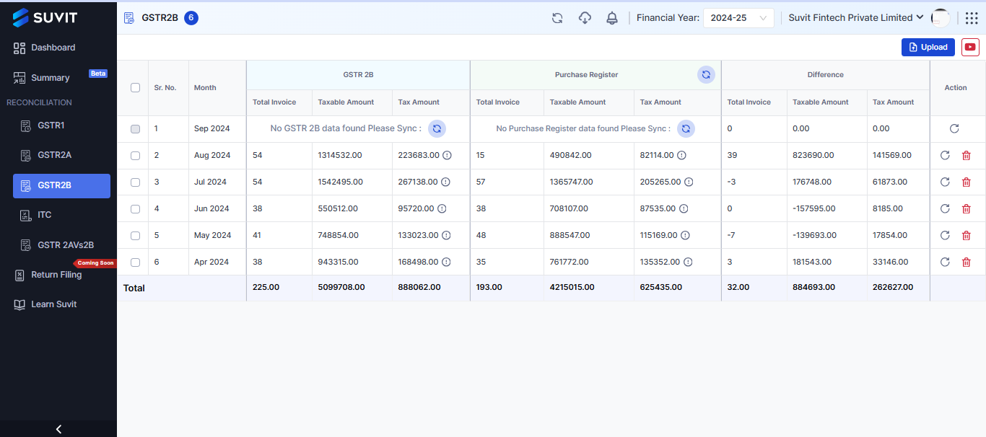
Task: Sync Purchase Register data for Sep 2024
Action: pos(686,128)
